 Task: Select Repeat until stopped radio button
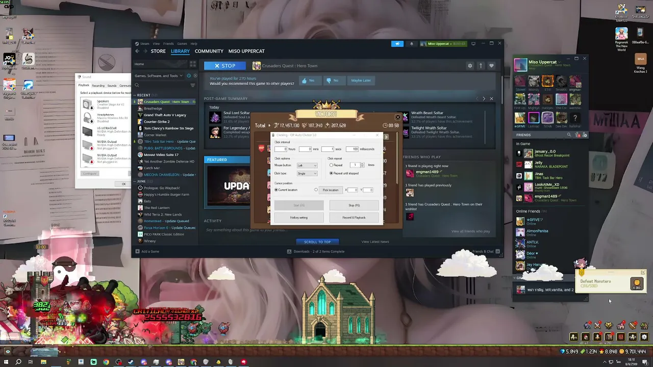click(331, 173)
